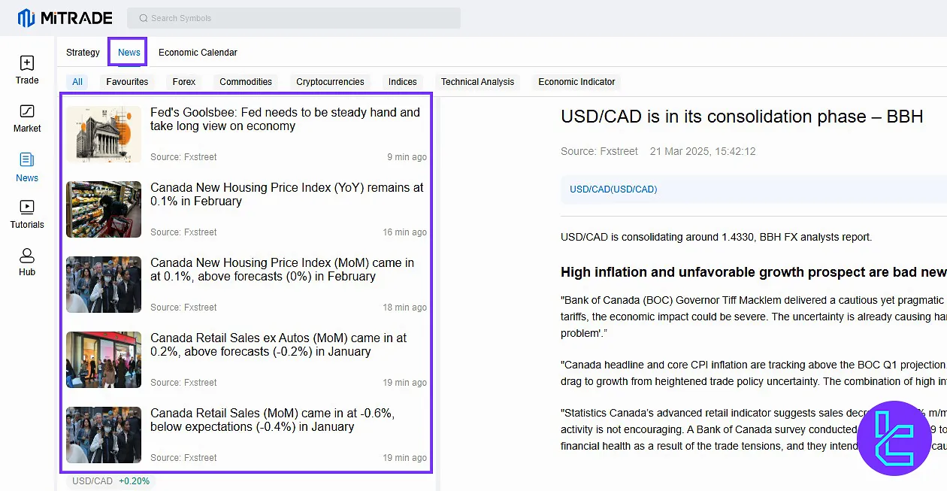Open the Trade sidebar icon
The width and height of the screenshot is (947, 491).
27,64
